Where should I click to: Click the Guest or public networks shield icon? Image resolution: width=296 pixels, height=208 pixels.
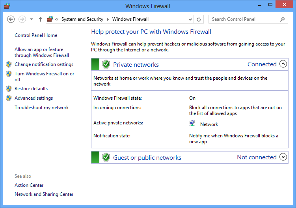point(106,157)
